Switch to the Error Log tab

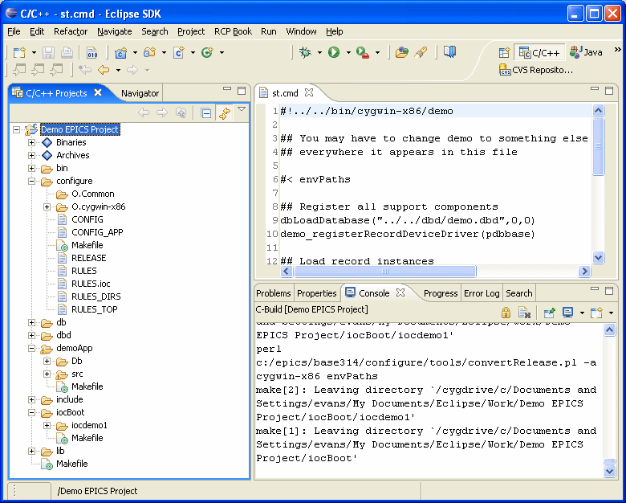point(482,293)
